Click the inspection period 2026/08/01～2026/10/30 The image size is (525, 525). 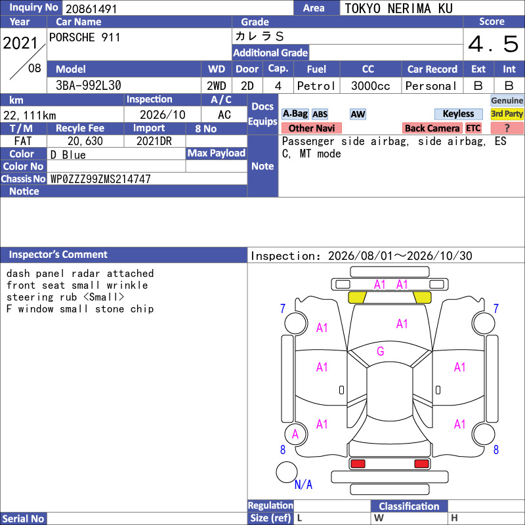[400, 256]
